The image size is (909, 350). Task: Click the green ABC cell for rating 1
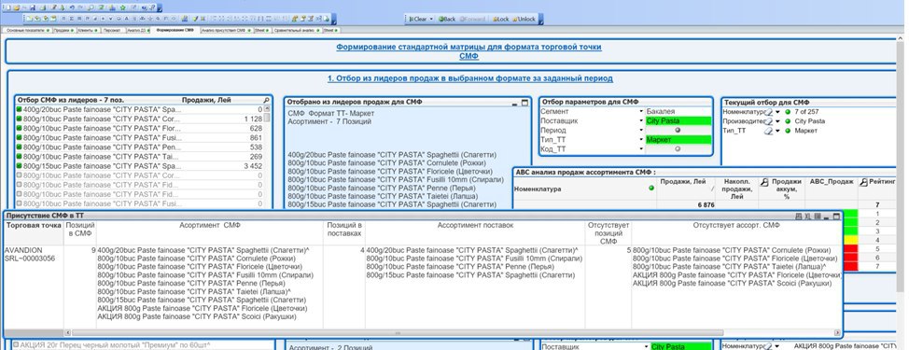850,214
